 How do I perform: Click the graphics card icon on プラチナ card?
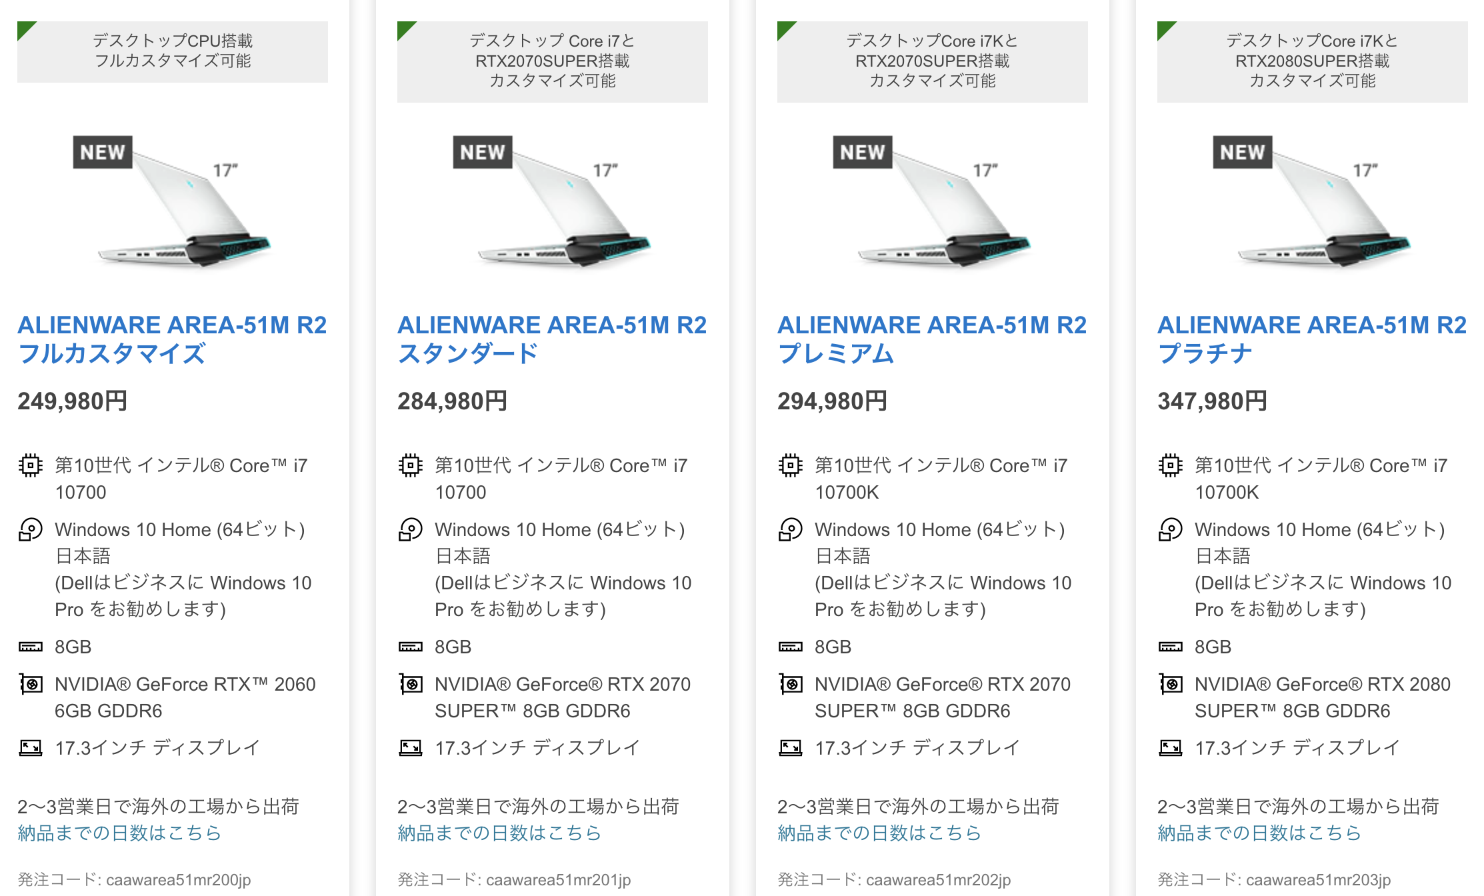[1170, 684]
